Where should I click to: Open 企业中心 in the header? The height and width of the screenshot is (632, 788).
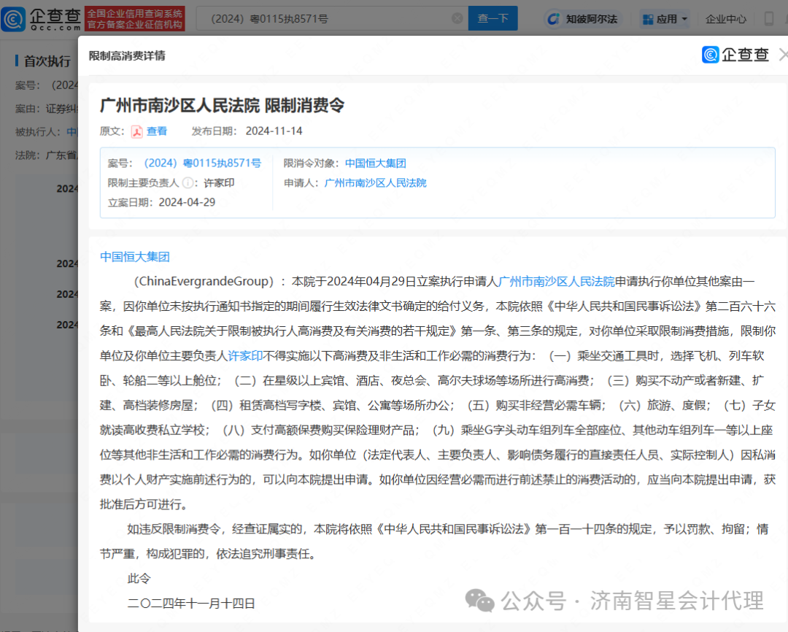[726, 19]
